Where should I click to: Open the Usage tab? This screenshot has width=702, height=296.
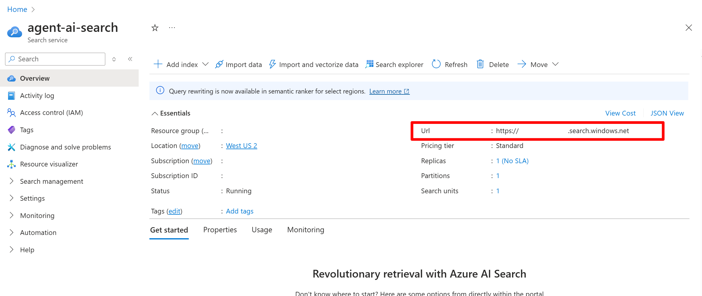tap(262, 230)
